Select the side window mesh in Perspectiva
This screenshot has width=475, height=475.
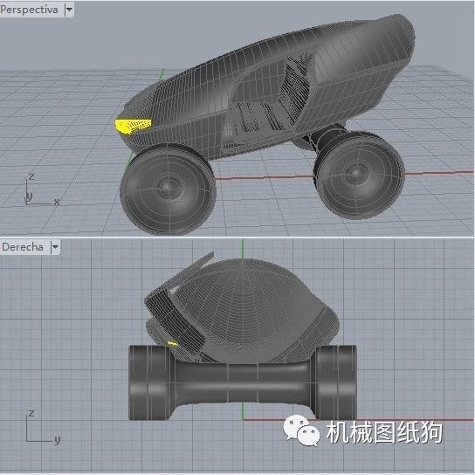tap(270, 97)
